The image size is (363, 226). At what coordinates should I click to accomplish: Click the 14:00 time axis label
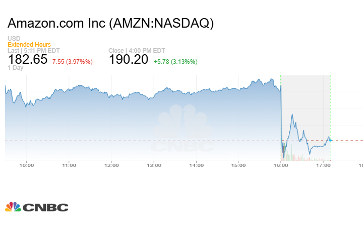pos(196,165)
